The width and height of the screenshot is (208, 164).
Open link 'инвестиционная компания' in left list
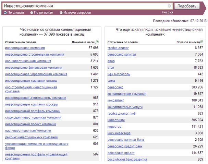tap(25, 48)
